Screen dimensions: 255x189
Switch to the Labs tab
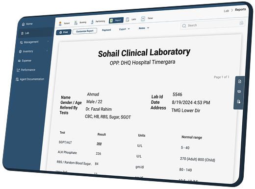(131, 20)
